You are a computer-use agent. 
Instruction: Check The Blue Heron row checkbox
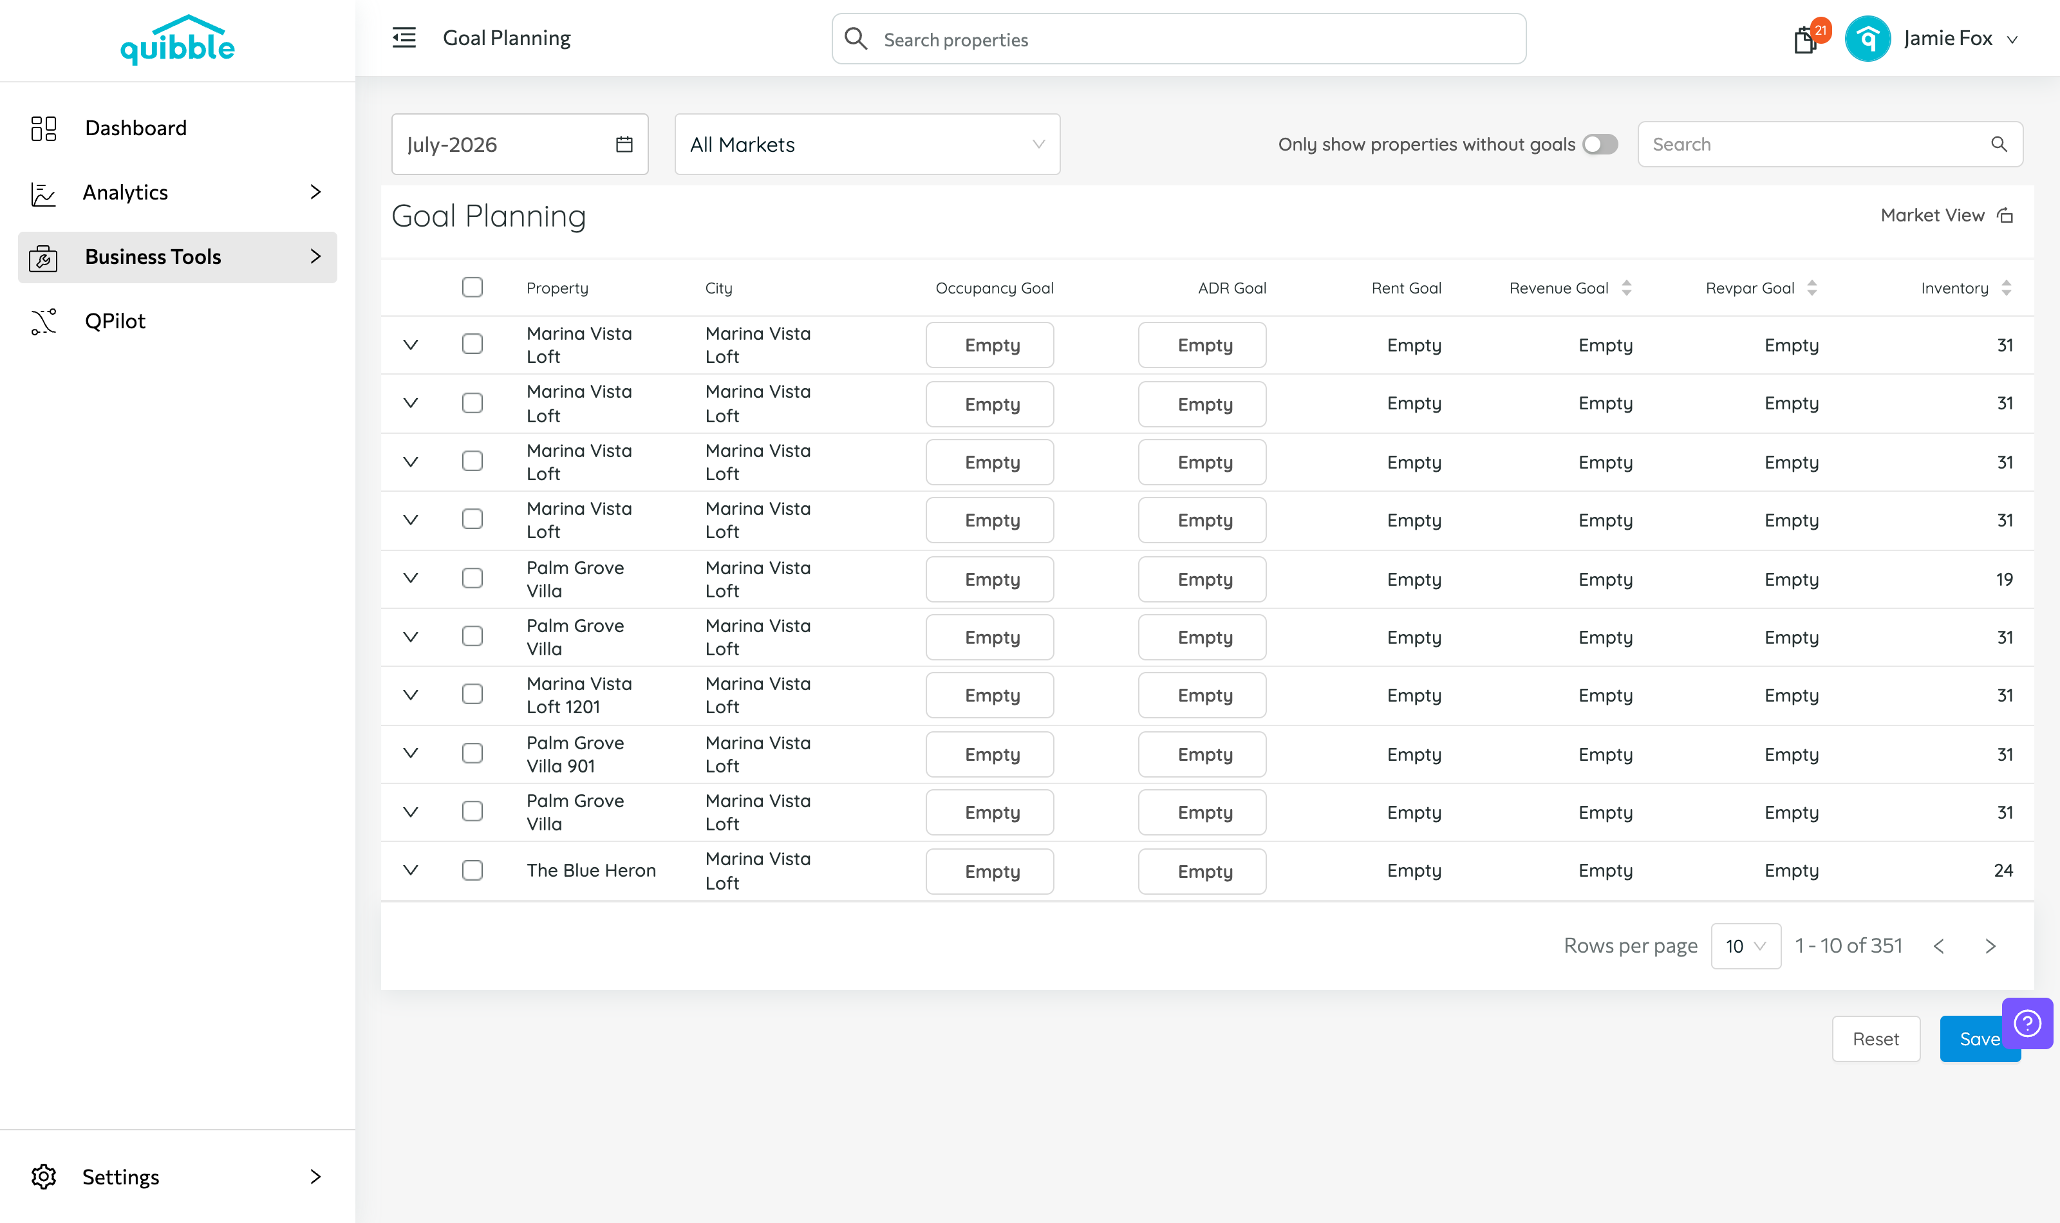coord(472,870)
